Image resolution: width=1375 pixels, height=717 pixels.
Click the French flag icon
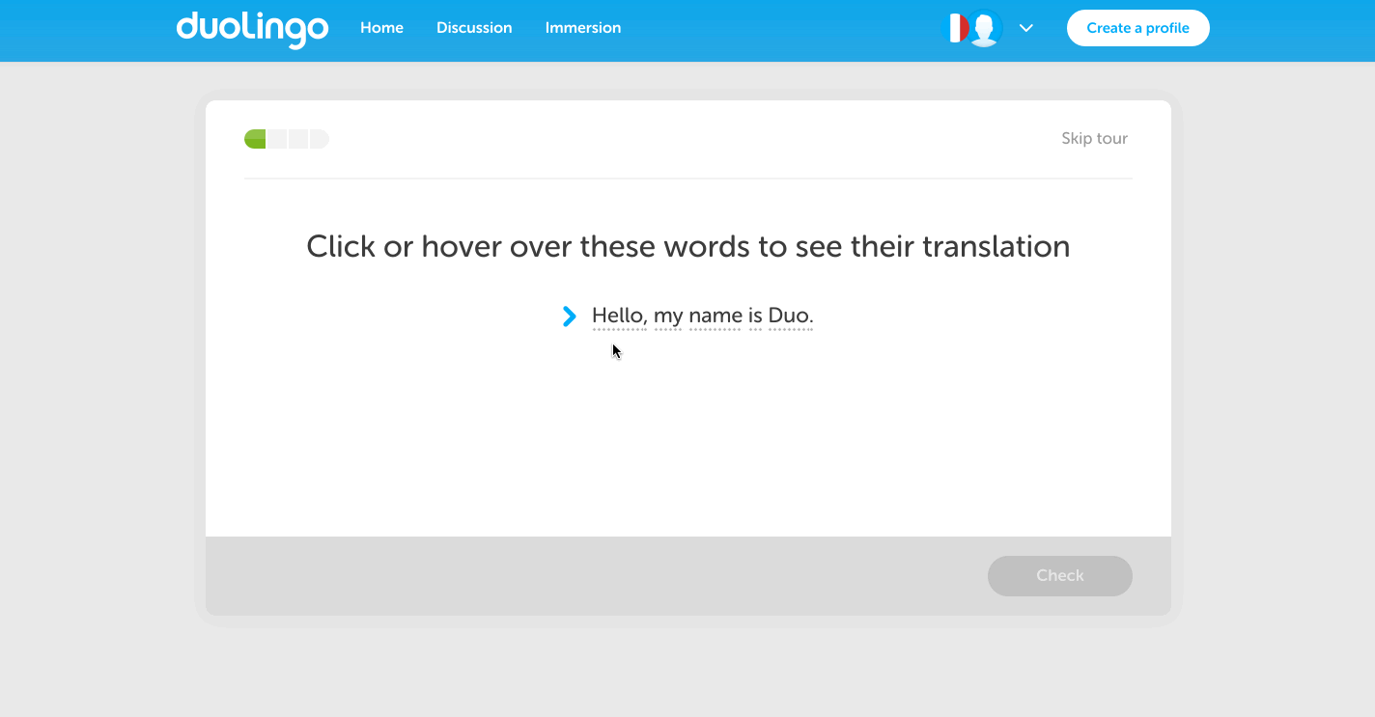(x=955, y=28)
